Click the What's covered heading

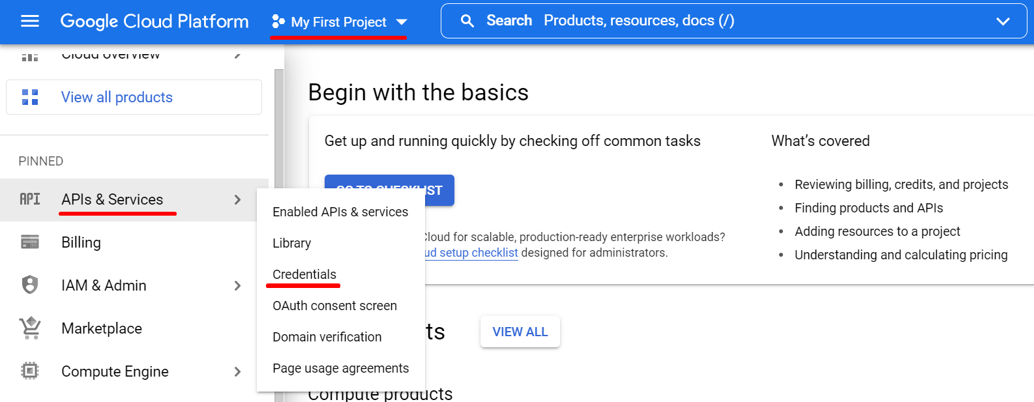pyautogui.click(x=820, y=141)
